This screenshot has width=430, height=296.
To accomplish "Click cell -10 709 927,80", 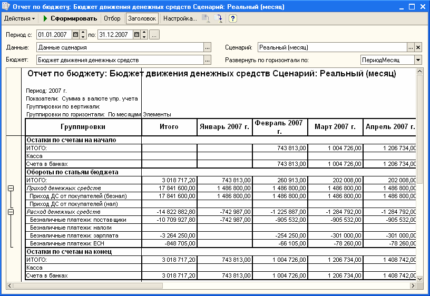I will tap(170, 220).
